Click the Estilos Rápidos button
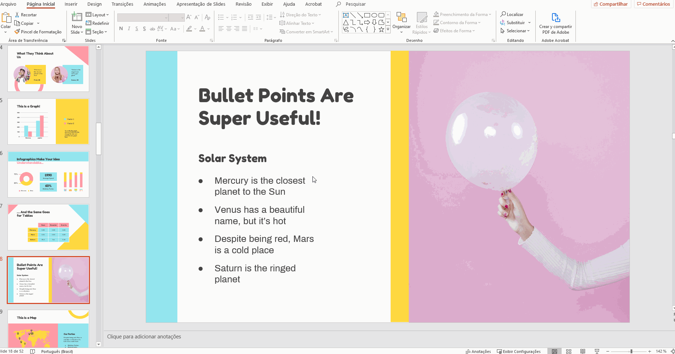 422,23
